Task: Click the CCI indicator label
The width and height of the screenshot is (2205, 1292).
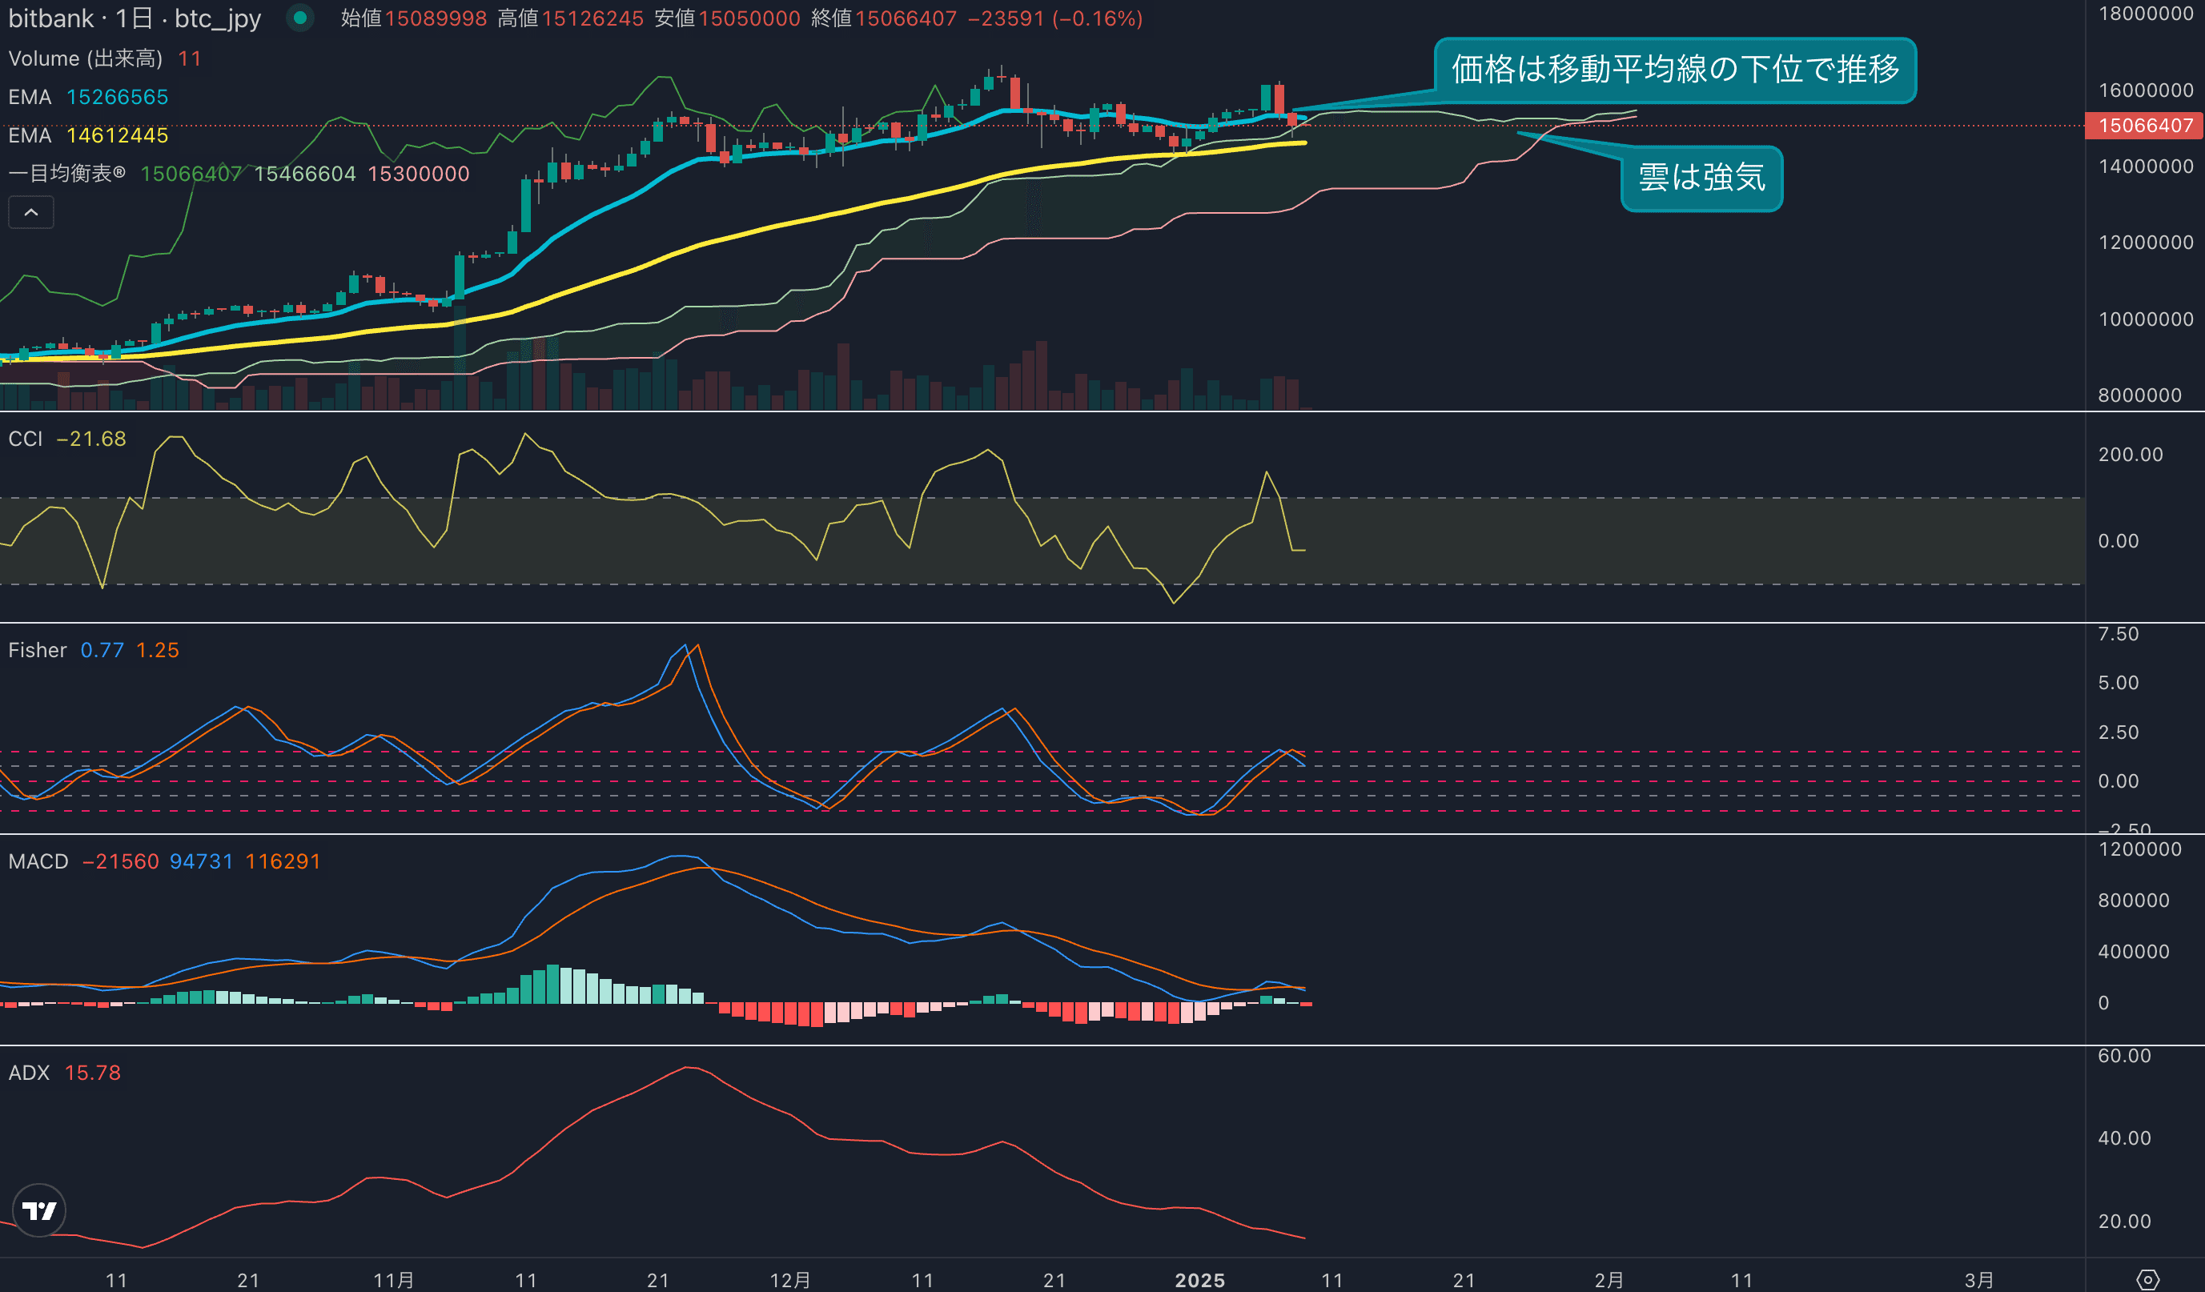Action: 26,439
